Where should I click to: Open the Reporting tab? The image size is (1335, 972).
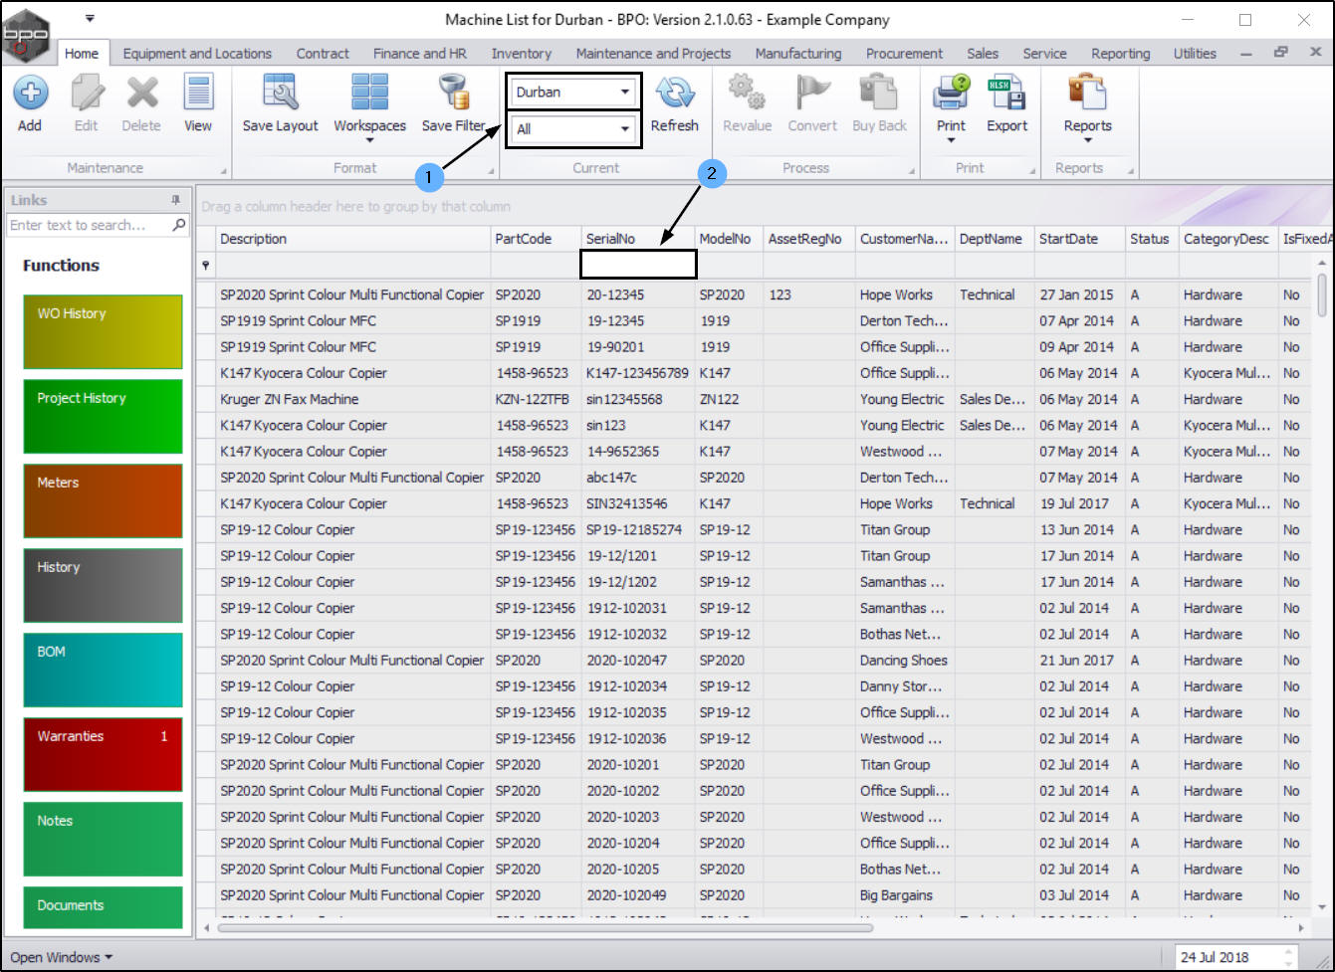[x=1120, y=54]
